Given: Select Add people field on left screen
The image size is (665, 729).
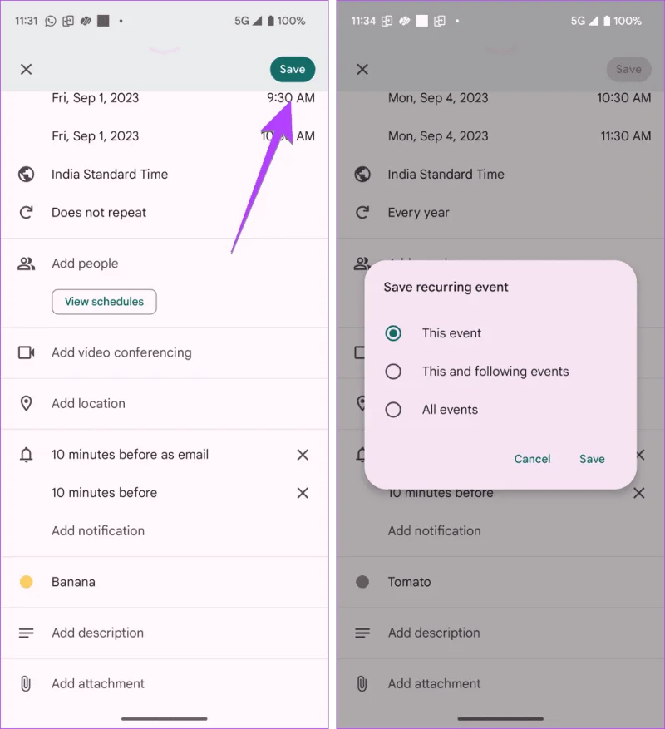Looking at the screenshot, I should (x=85, y=264).
